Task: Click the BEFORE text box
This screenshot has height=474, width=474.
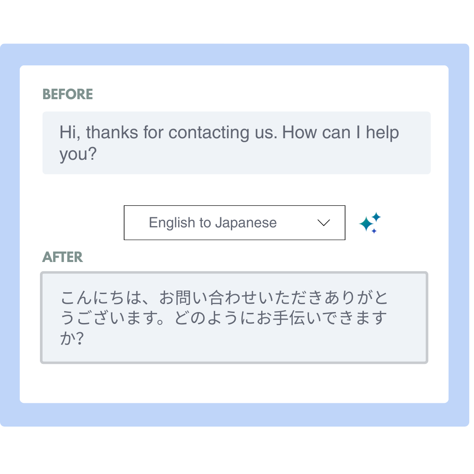Action: [x=237, y=143]
